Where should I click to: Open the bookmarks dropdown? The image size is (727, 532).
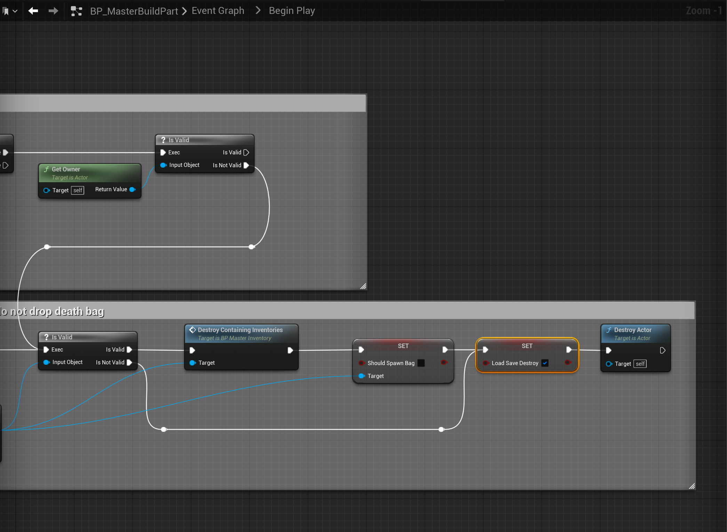[10, 11]
